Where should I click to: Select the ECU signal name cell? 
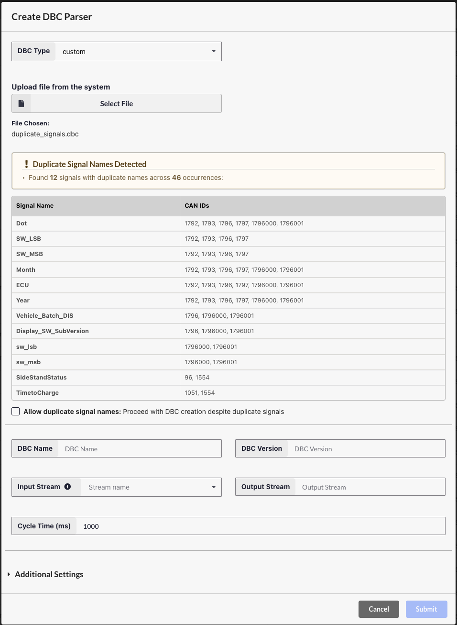pyautogui.click(x=96, y=285)
